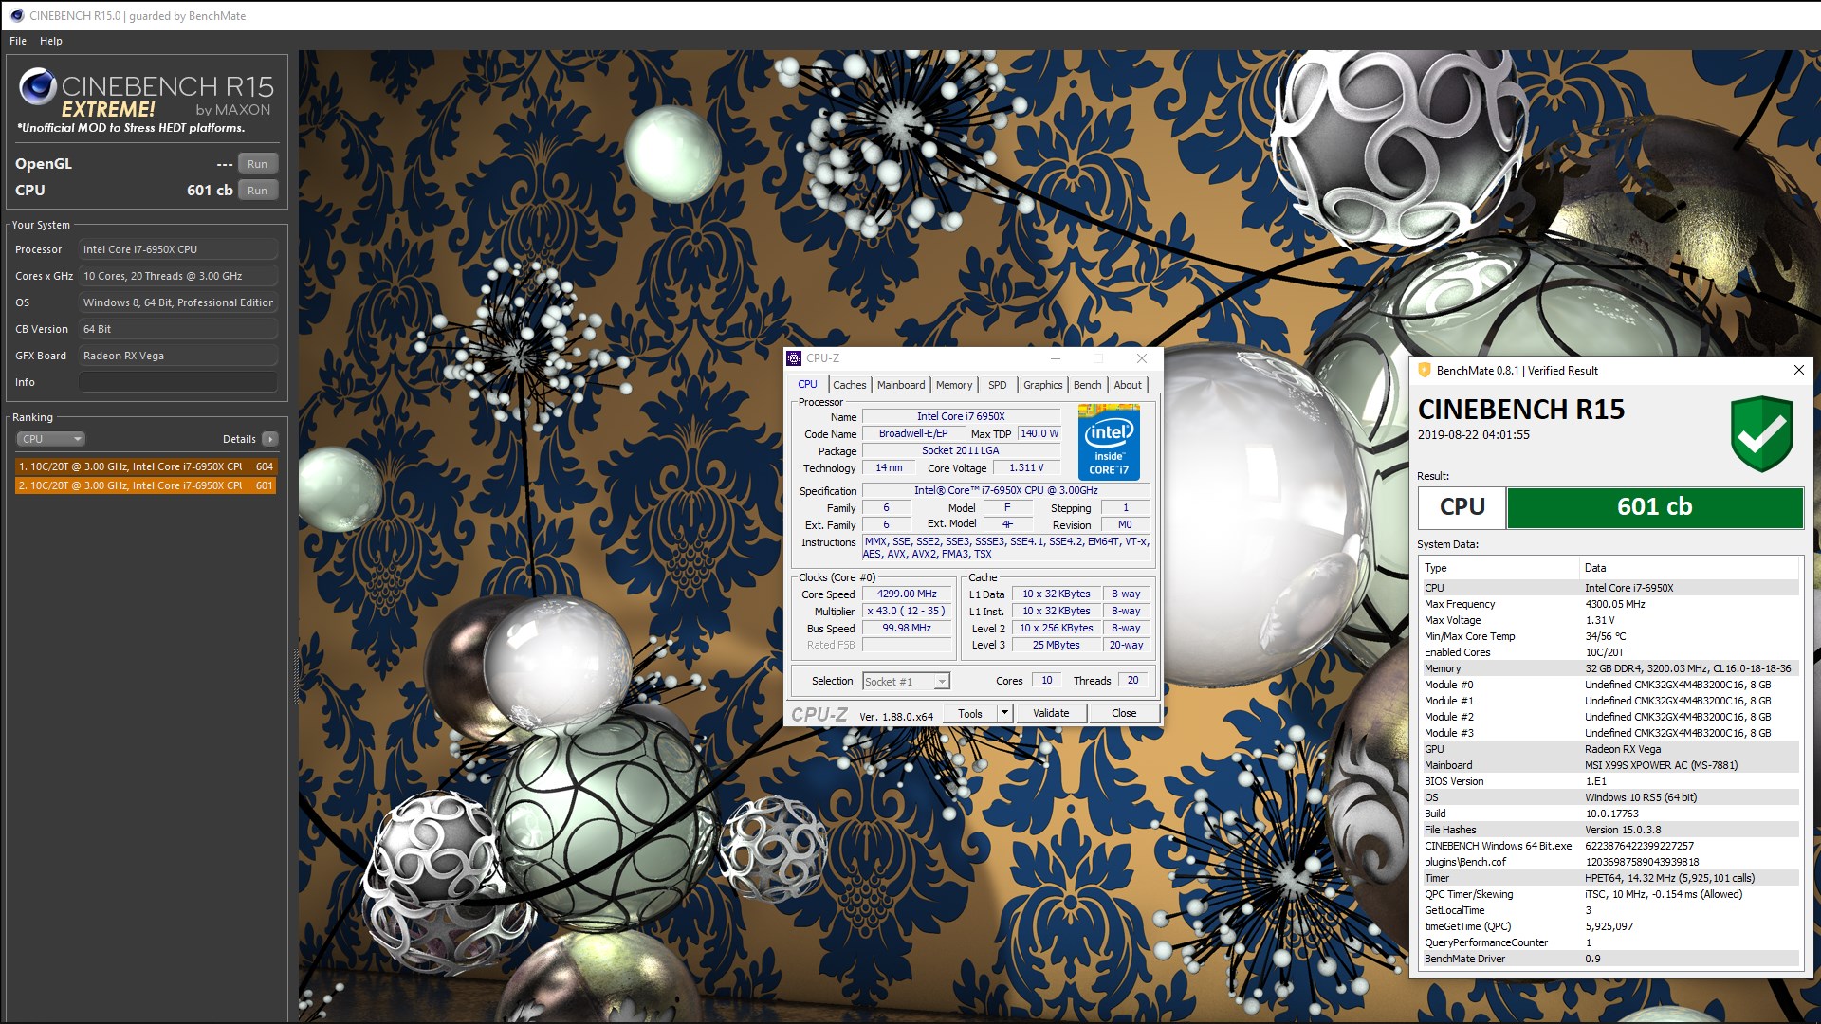This screenshot has height=1024, width=1821.
Task: Switch to the Caches tab in CPU-Z
Action: pos(849,385)
